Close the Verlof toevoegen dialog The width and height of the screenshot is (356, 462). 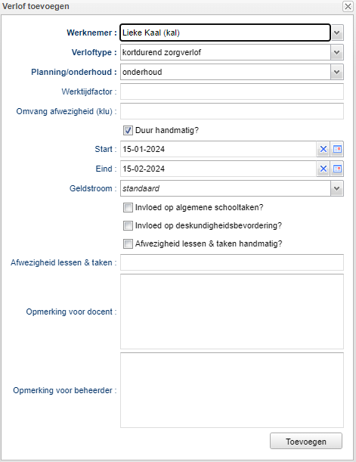pos(348,6)
